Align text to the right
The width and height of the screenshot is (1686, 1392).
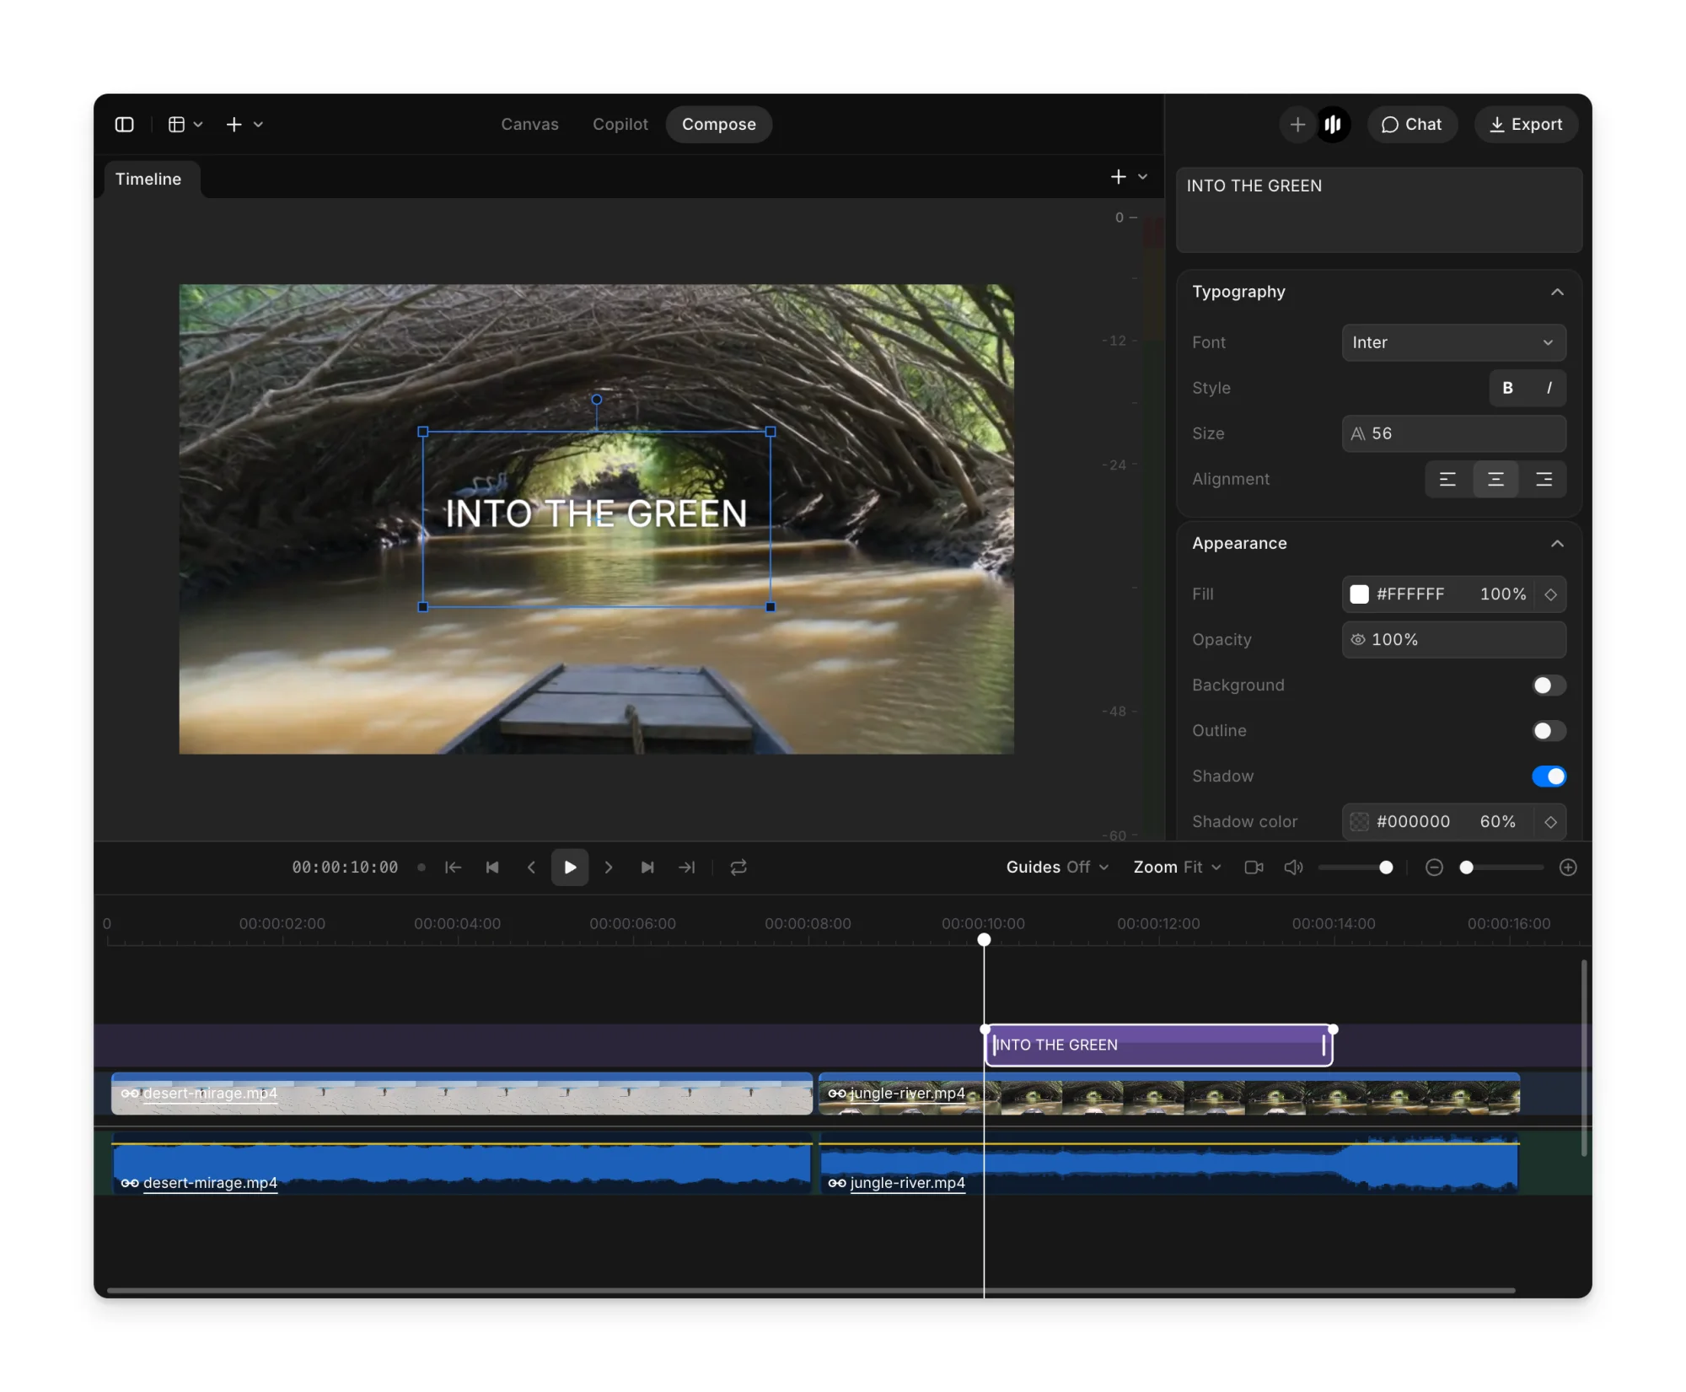point(1544,479)
